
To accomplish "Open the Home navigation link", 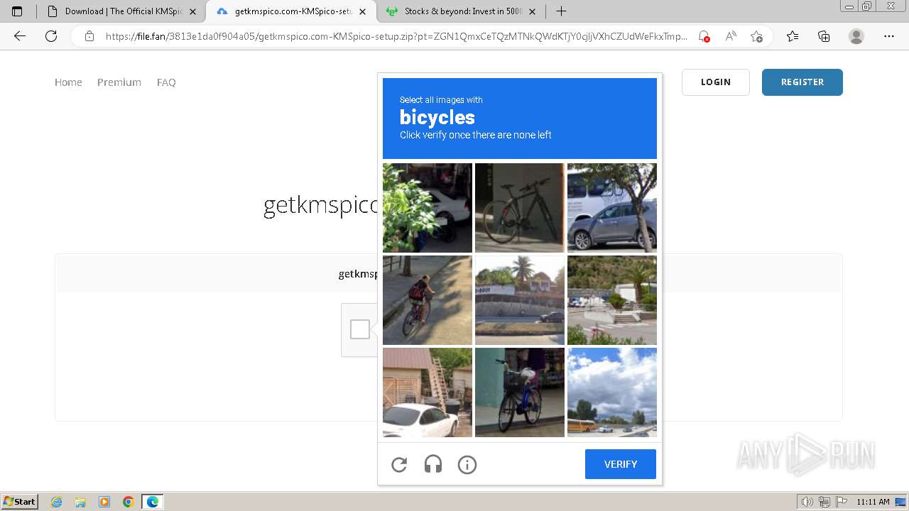I will coord(68,82).
